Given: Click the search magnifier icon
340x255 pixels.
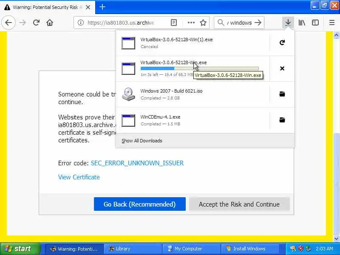Looking at the screenshot, I should pos(221,23).
